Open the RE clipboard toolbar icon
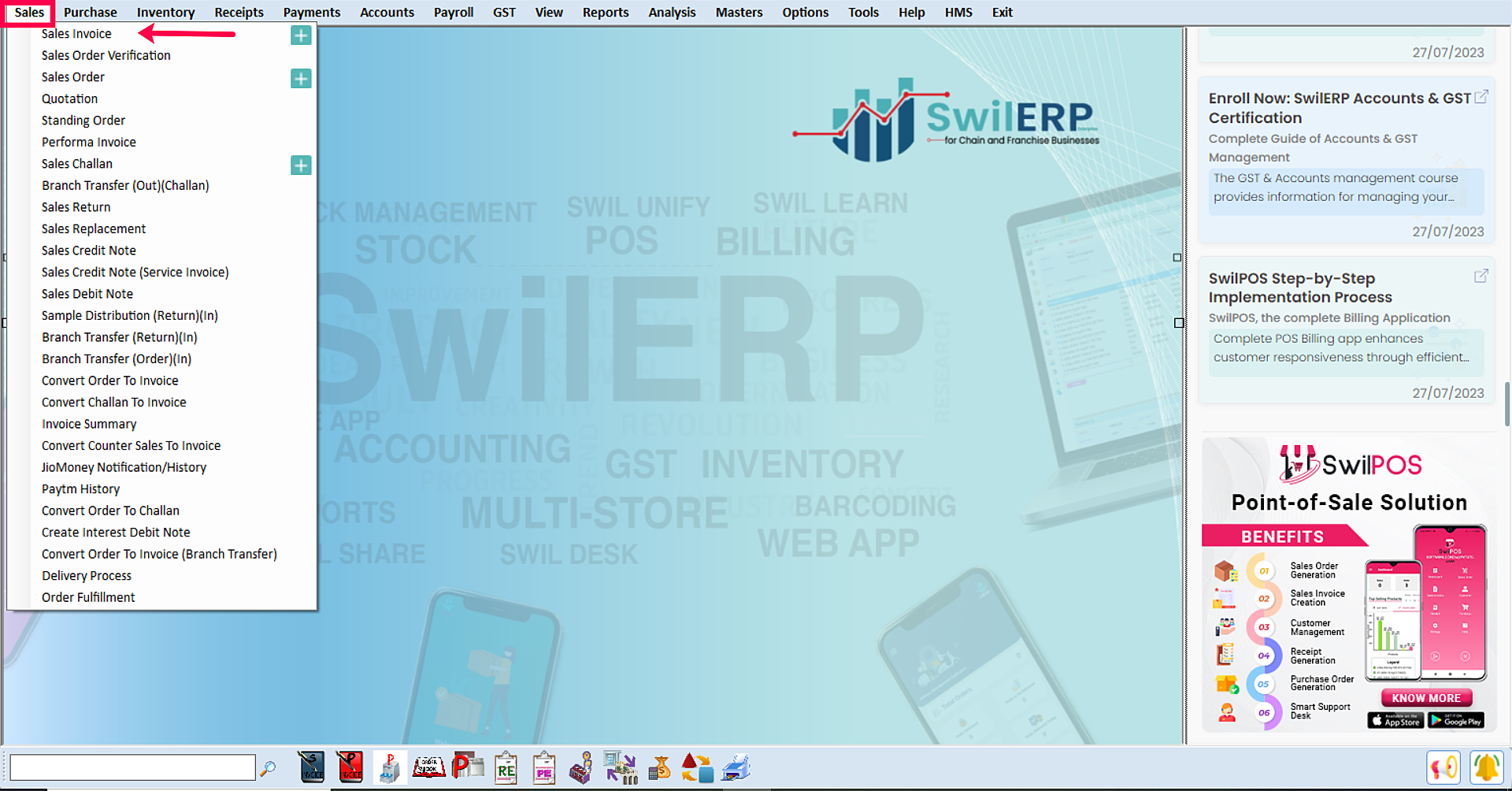 point(506,767)
